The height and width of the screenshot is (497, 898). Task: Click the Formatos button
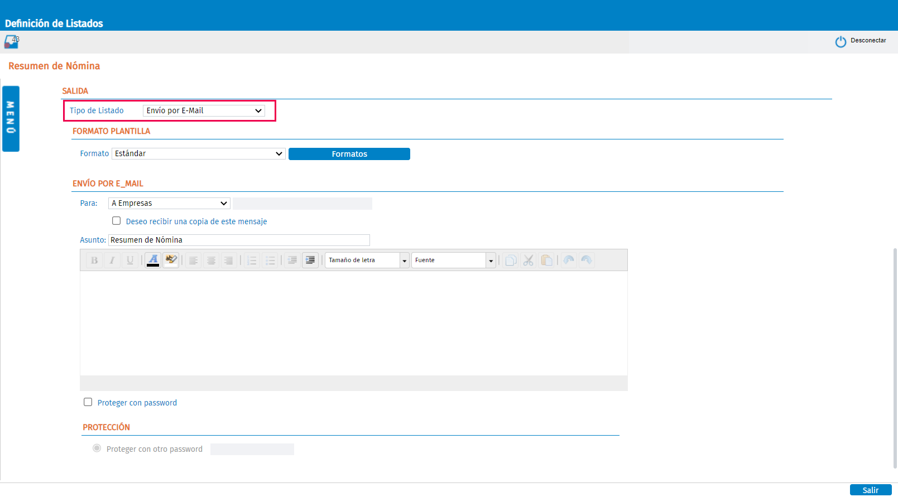click(x=349, y=154)
